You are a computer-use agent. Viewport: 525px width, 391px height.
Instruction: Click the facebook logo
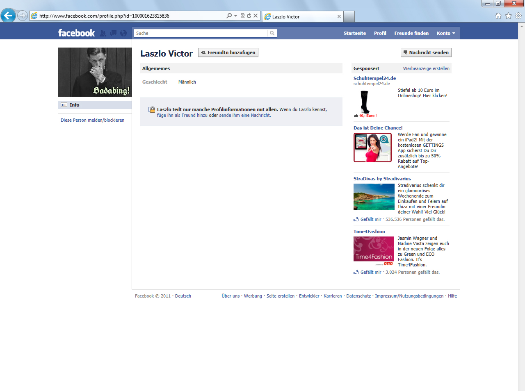pyautogui.click(x=76, y=33)
